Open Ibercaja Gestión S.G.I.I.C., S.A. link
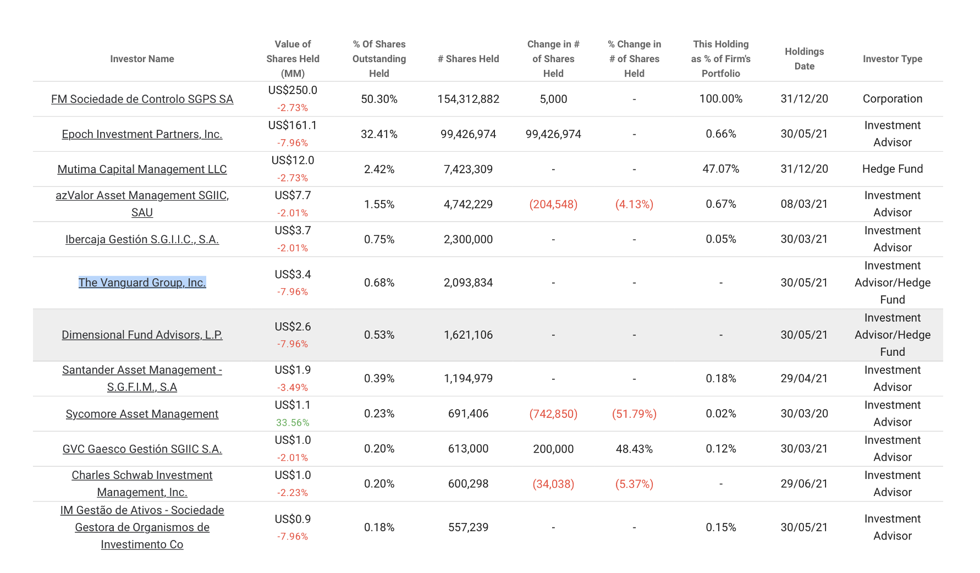The width and height of the screenshot is (980, 573). tap(142, 239)
